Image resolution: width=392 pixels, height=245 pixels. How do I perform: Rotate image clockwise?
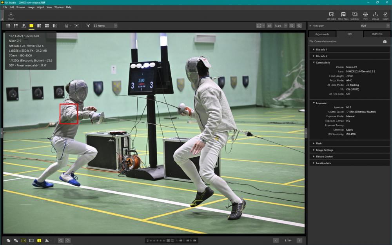(x=68, y=241)
